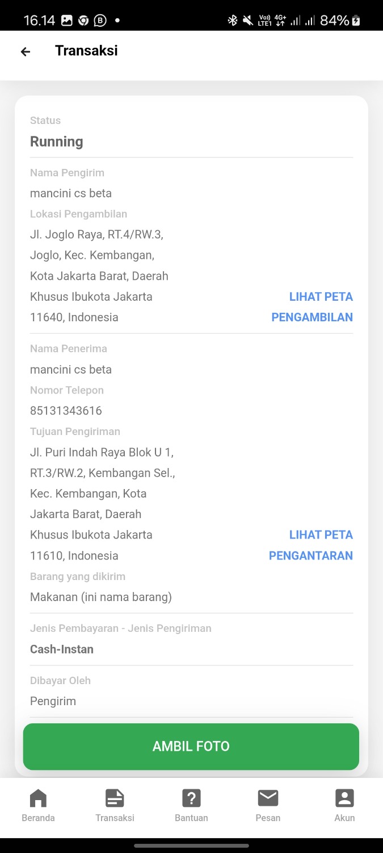This screenshot has height=853, width=383.
Task: Tap the back arrow icon
Action: [25, 52]
